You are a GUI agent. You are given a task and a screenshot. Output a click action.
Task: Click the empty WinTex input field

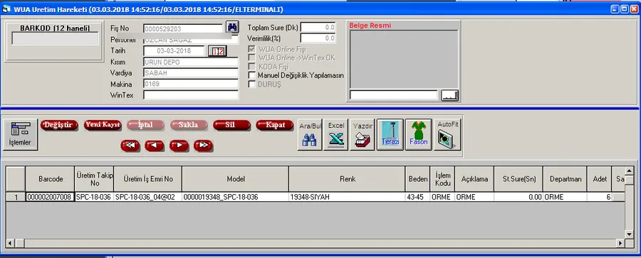click(x=191, y=95)
